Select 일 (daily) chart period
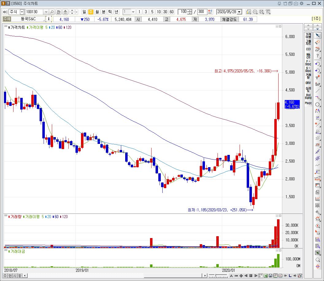Image resolution: width=324 pixels, height=281 pixels. click(x=84, y=12)
